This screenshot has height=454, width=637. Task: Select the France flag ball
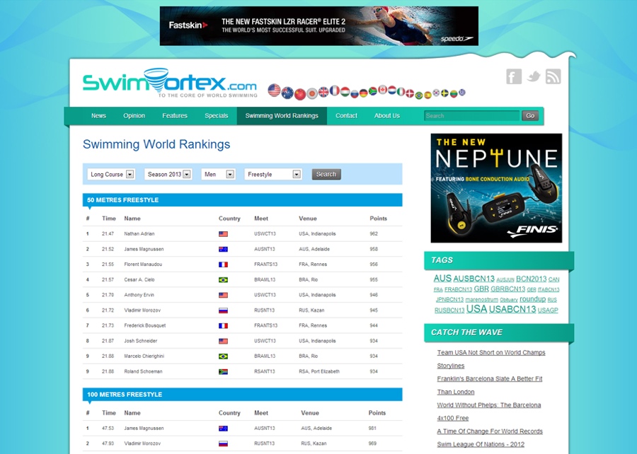point(334,91)
